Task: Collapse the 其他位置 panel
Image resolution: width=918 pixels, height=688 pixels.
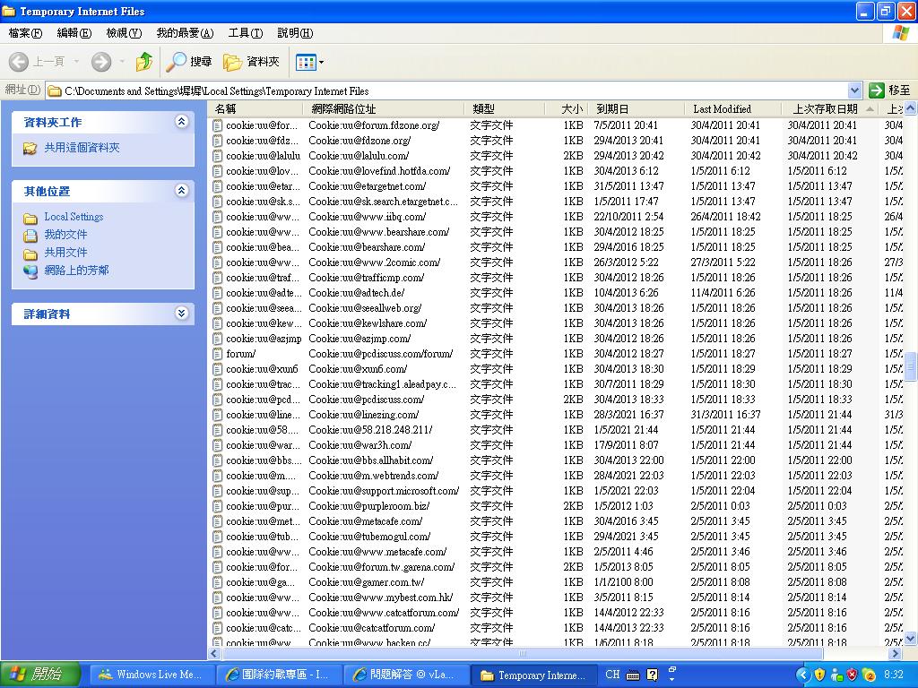Action: (x=182, y=191)
